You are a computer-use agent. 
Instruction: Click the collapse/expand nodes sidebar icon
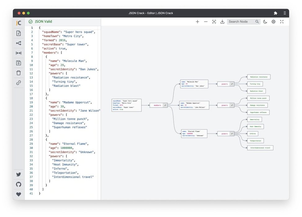tap(19, 53)
